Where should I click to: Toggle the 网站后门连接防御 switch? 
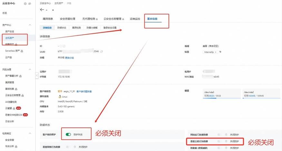pos(219,135)
